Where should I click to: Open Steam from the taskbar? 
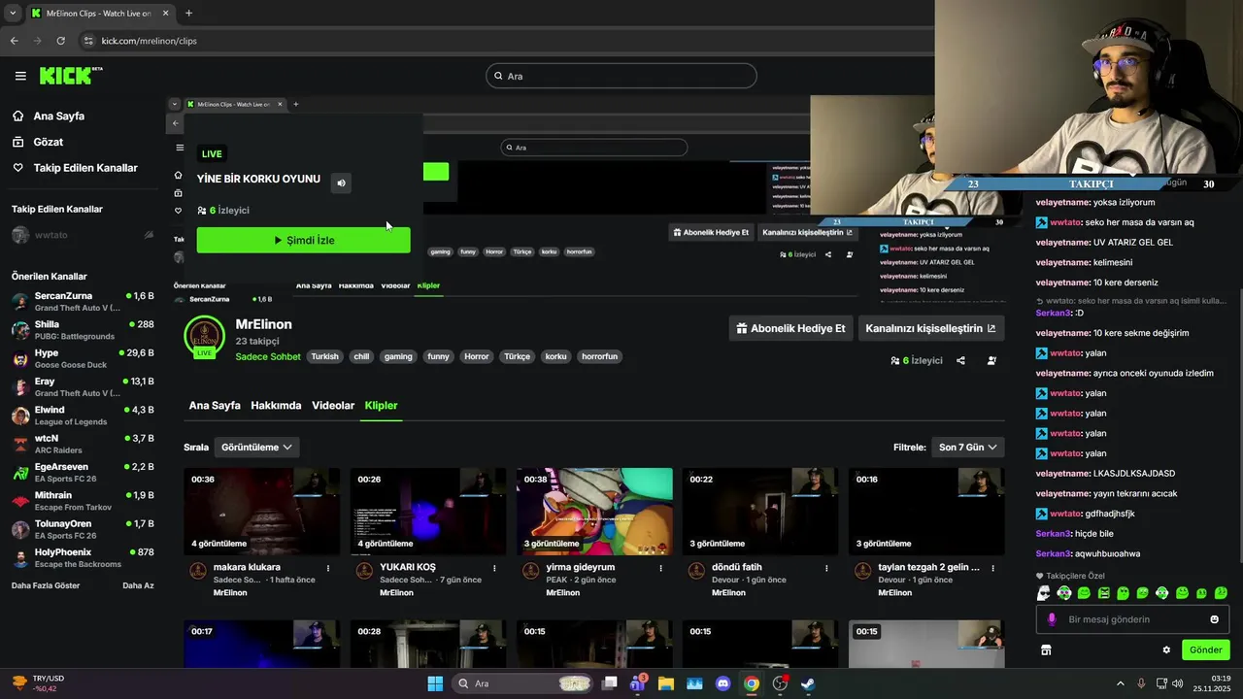coord(808,683)
